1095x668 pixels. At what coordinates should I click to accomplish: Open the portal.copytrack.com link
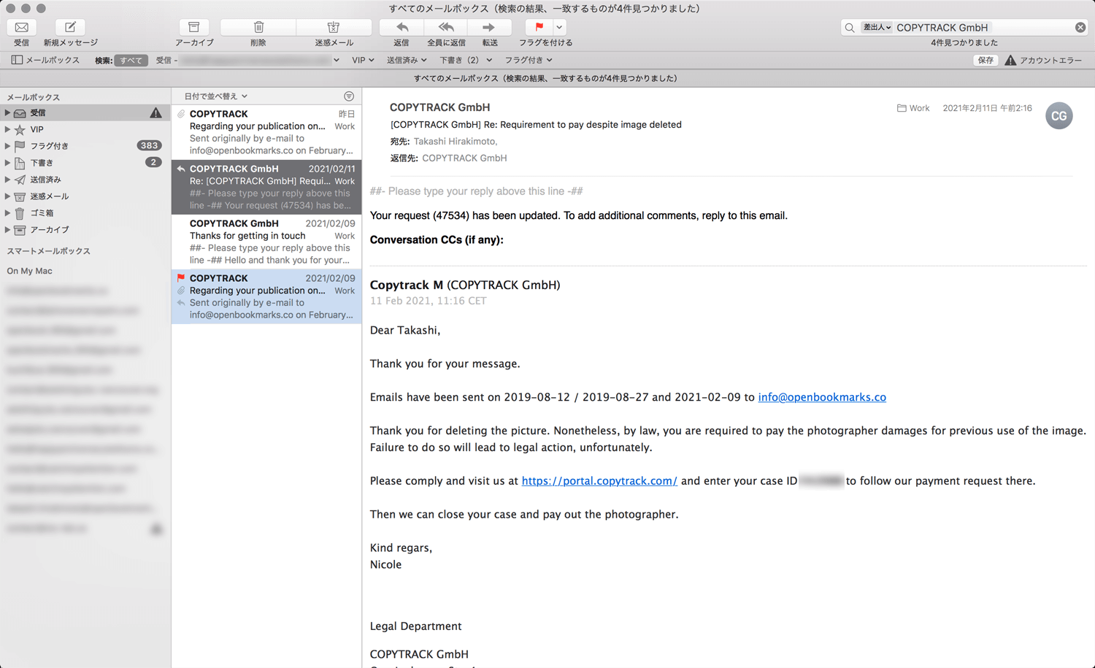pos(599,481)
